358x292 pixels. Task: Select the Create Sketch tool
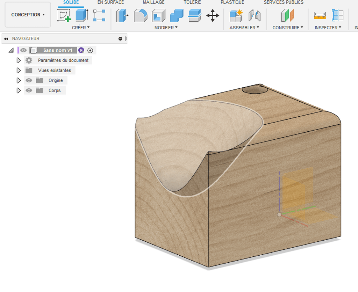(64, 15)
